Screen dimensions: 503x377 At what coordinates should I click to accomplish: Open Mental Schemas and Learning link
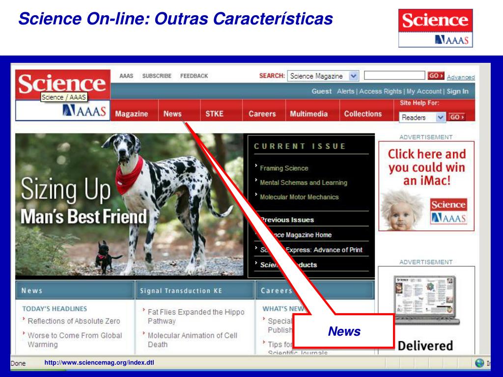(x=304, y=183)
